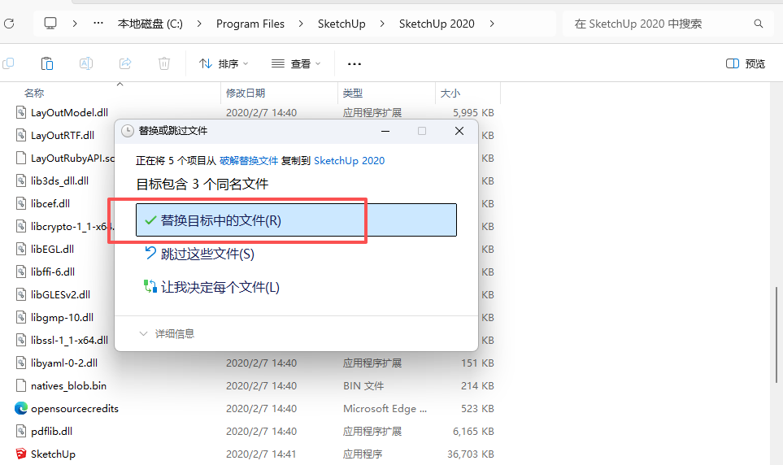Click the Edge icon beside opensourcecredits
The height and width of the screenshot is (465, 783).
[x=21, y=409]
